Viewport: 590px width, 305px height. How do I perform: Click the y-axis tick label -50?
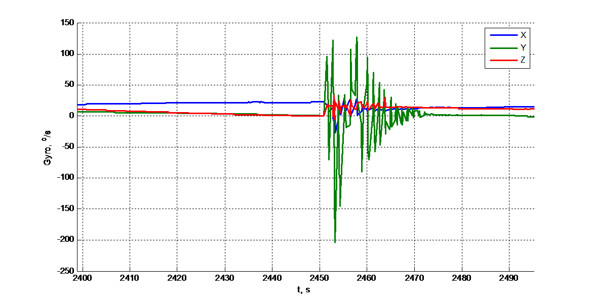coord(68,146)
